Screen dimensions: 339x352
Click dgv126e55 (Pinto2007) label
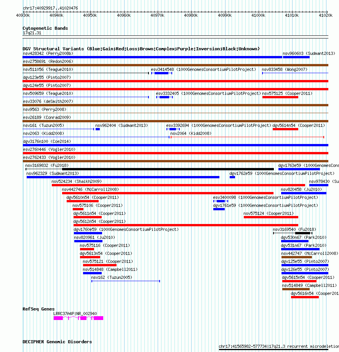coord(305,269)
